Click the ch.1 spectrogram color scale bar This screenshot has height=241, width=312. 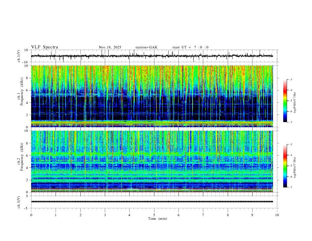click(285, 101)
